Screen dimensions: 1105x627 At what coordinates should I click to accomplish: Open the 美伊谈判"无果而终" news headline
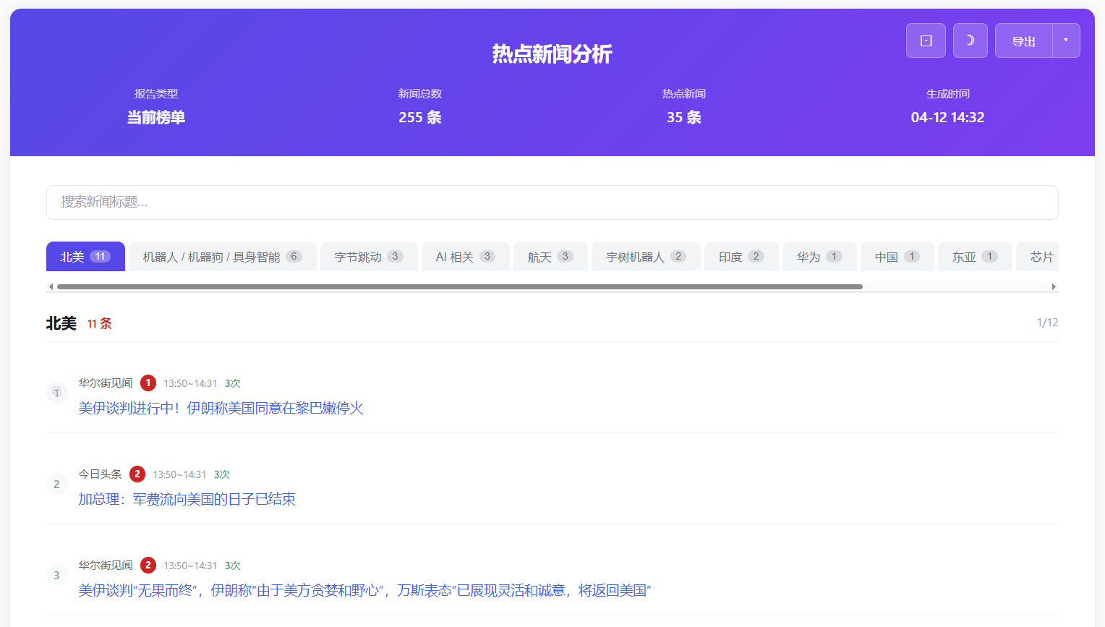point(364,591)
